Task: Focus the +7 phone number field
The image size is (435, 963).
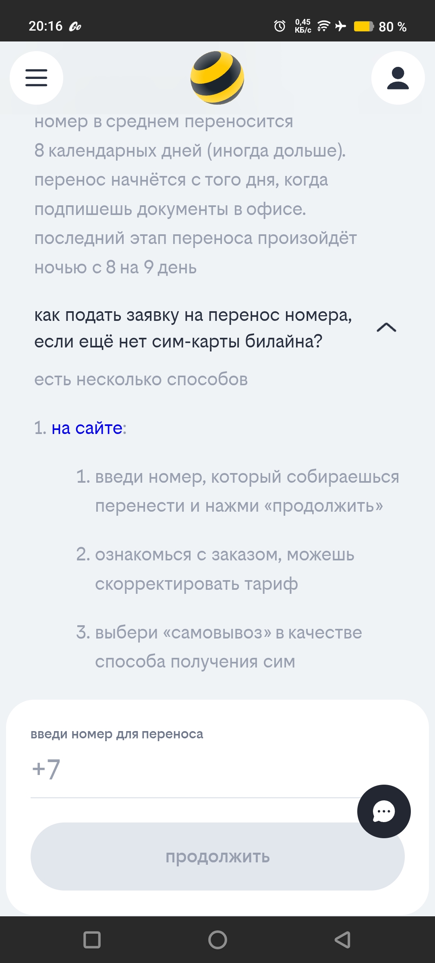Action: (x=193, y=769)
